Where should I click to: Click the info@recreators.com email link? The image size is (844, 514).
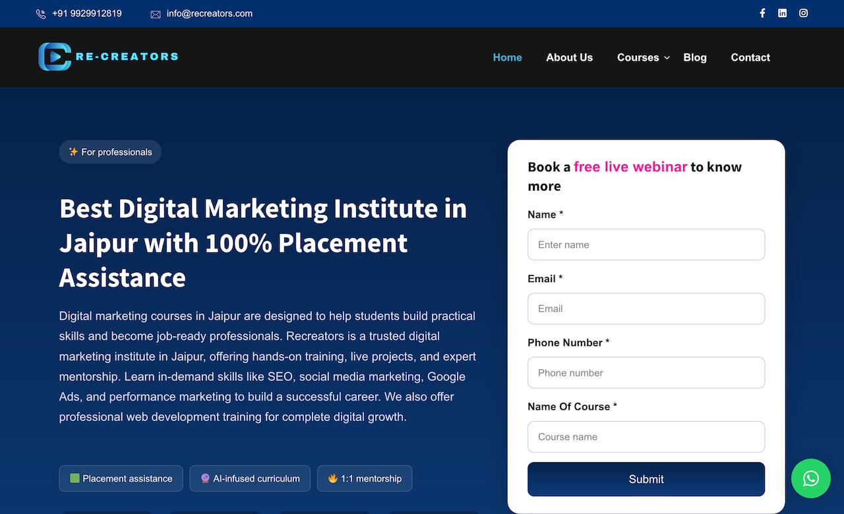[x=209, y=13]
